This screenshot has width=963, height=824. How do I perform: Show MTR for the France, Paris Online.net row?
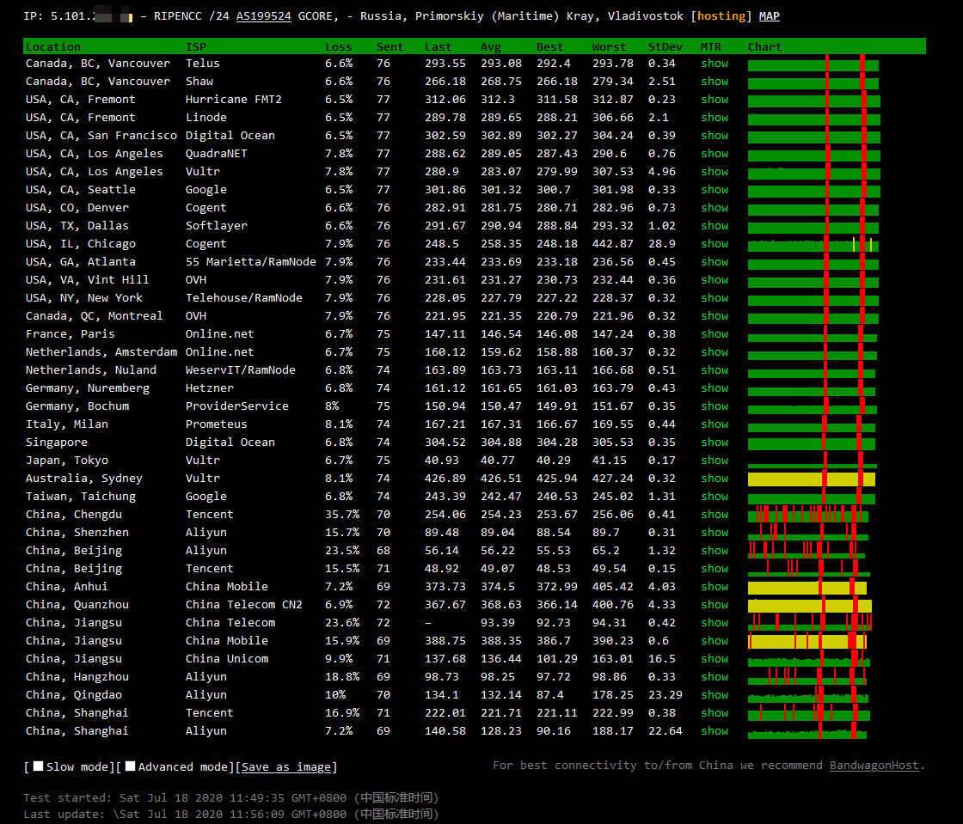pos(714,333)
